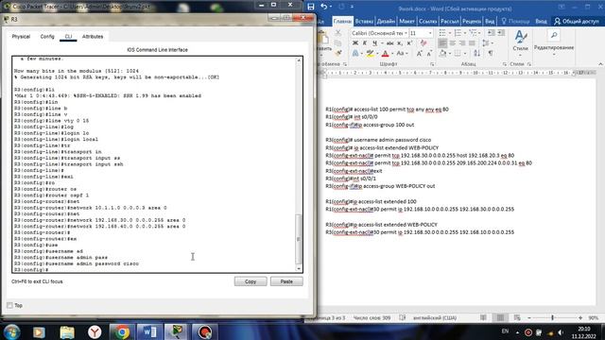Viewport: 605px width, 340px height.
Task: Open the Physical tab in R3 window
Action: pos(21,37)
